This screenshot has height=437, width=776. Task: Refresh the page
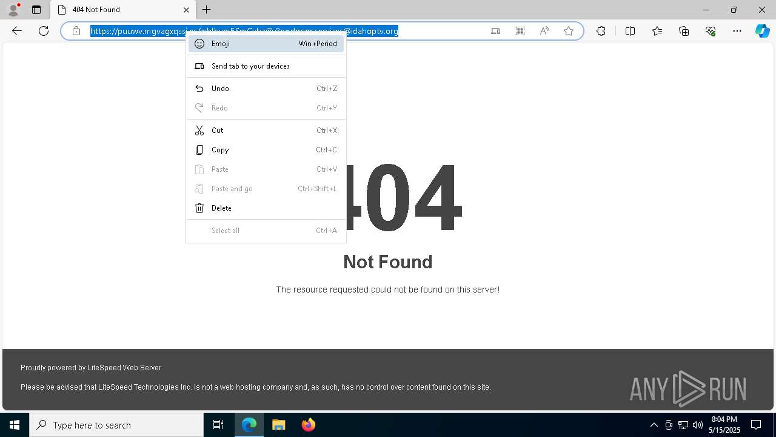click(44, 31)
